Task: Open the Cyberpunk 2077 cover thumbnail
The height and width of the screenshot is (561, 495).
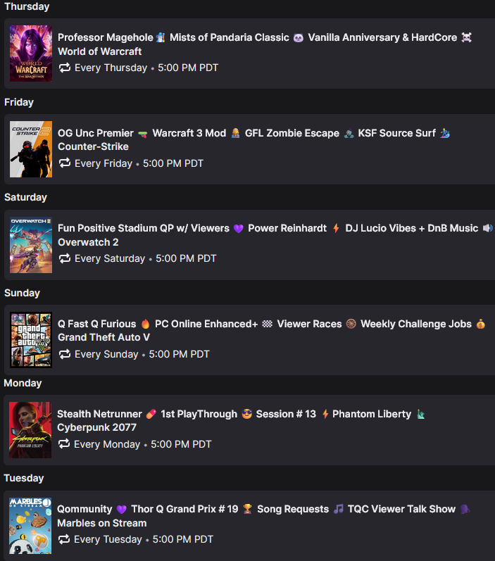Action: 30,430
